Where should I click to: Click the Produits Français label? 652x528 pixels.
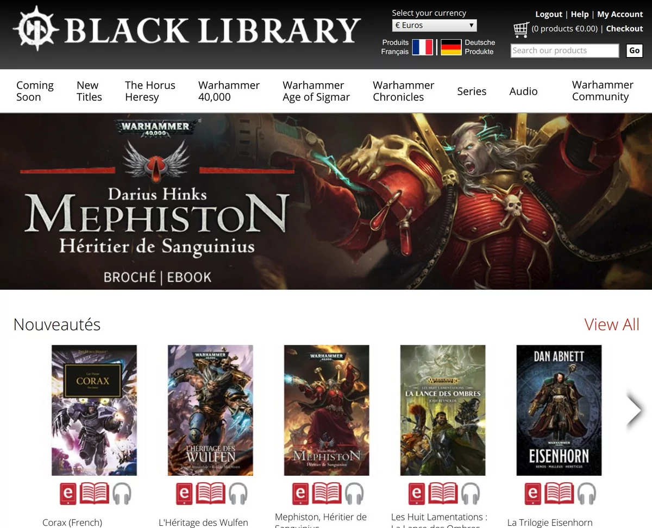(395, 47)
